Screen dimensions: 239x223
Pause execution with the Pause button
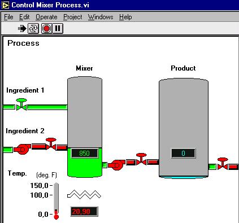58,29
